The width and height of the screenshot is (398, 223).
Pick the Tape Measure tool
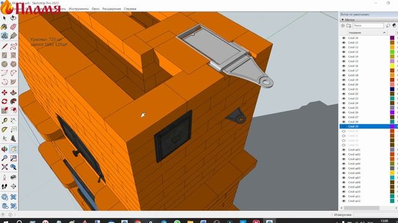click(4, 121)
